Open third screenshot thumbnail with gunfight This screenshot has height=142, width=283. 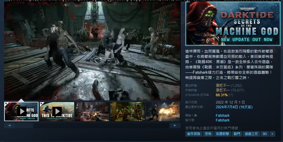tap(92, 111)
